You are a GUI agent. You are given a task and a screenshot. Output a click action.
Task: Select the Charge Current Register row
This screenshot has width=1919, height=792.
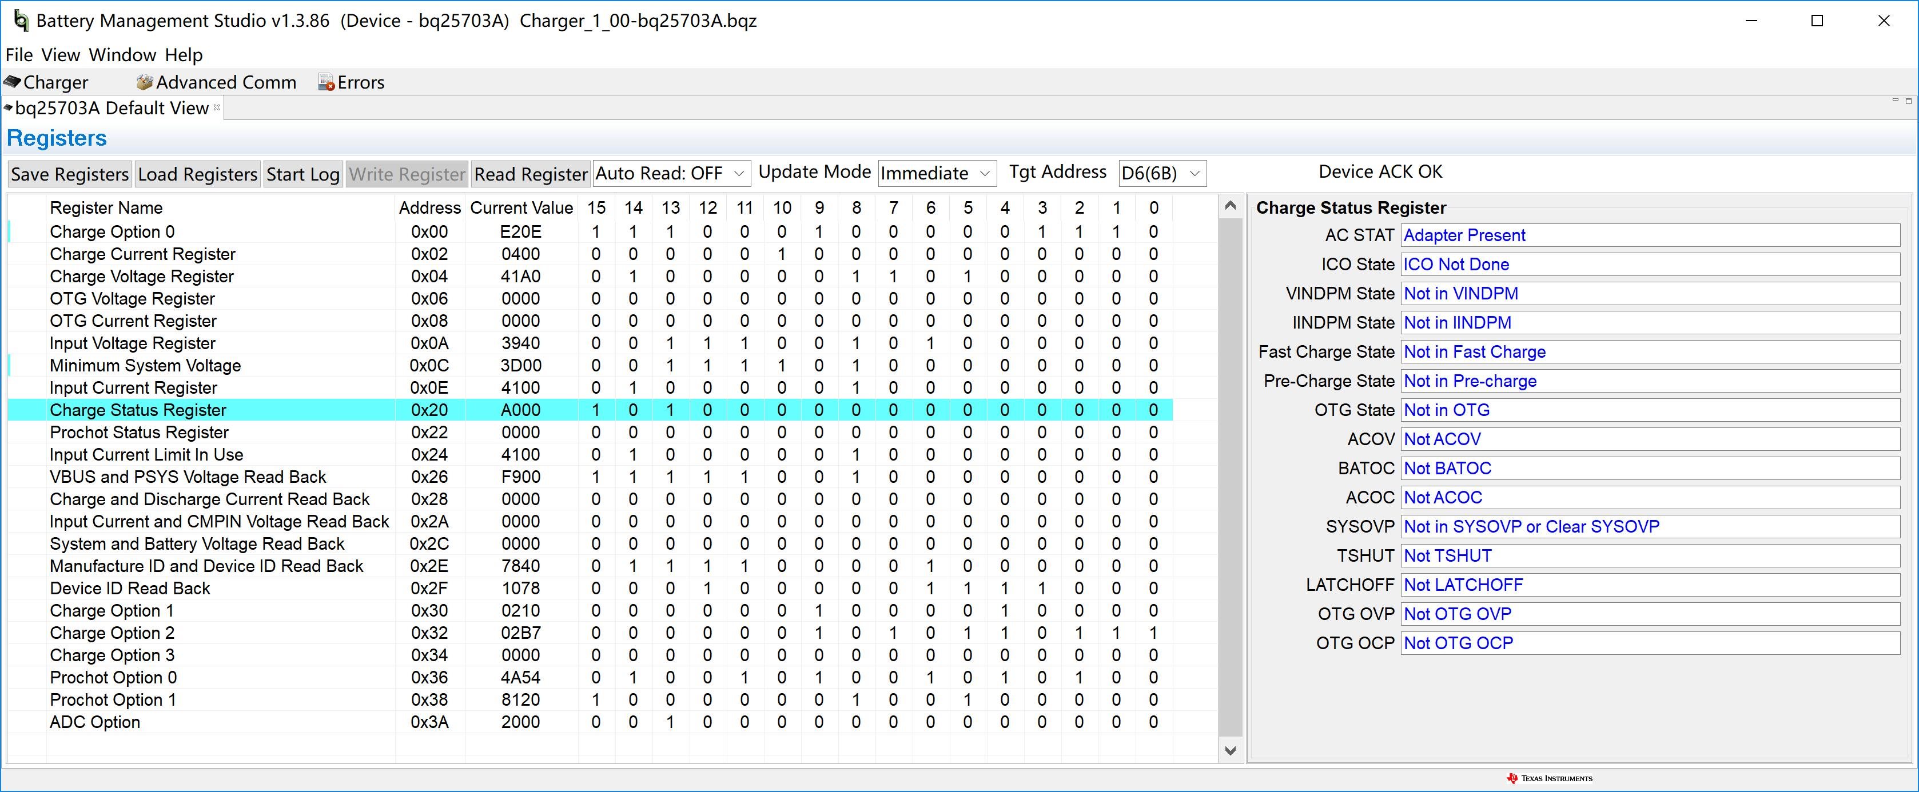pyautogui.click(x=590, y=255)
